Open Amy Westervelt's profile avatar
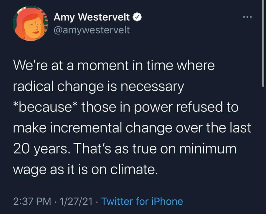The height and width of the screenshot is (214, 266). [x=30, y=24]
